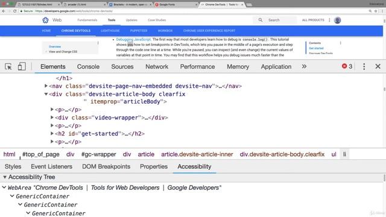Show more DevTools tabs chevron
Viewport: 386px width, 217px height.
(x=304, y=66)
